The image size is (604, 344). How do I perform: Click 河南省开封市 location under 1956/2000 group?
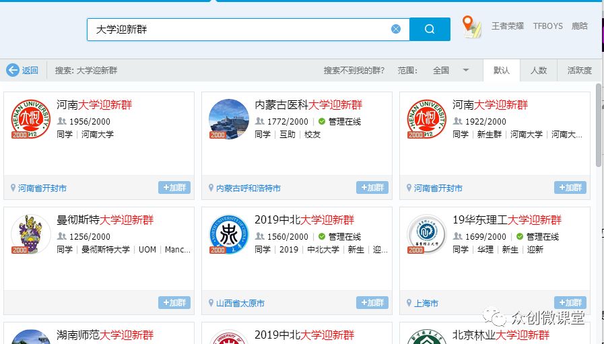42,188
